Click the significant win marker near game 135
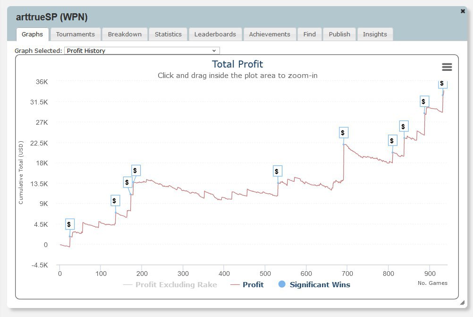 [115, 201]
